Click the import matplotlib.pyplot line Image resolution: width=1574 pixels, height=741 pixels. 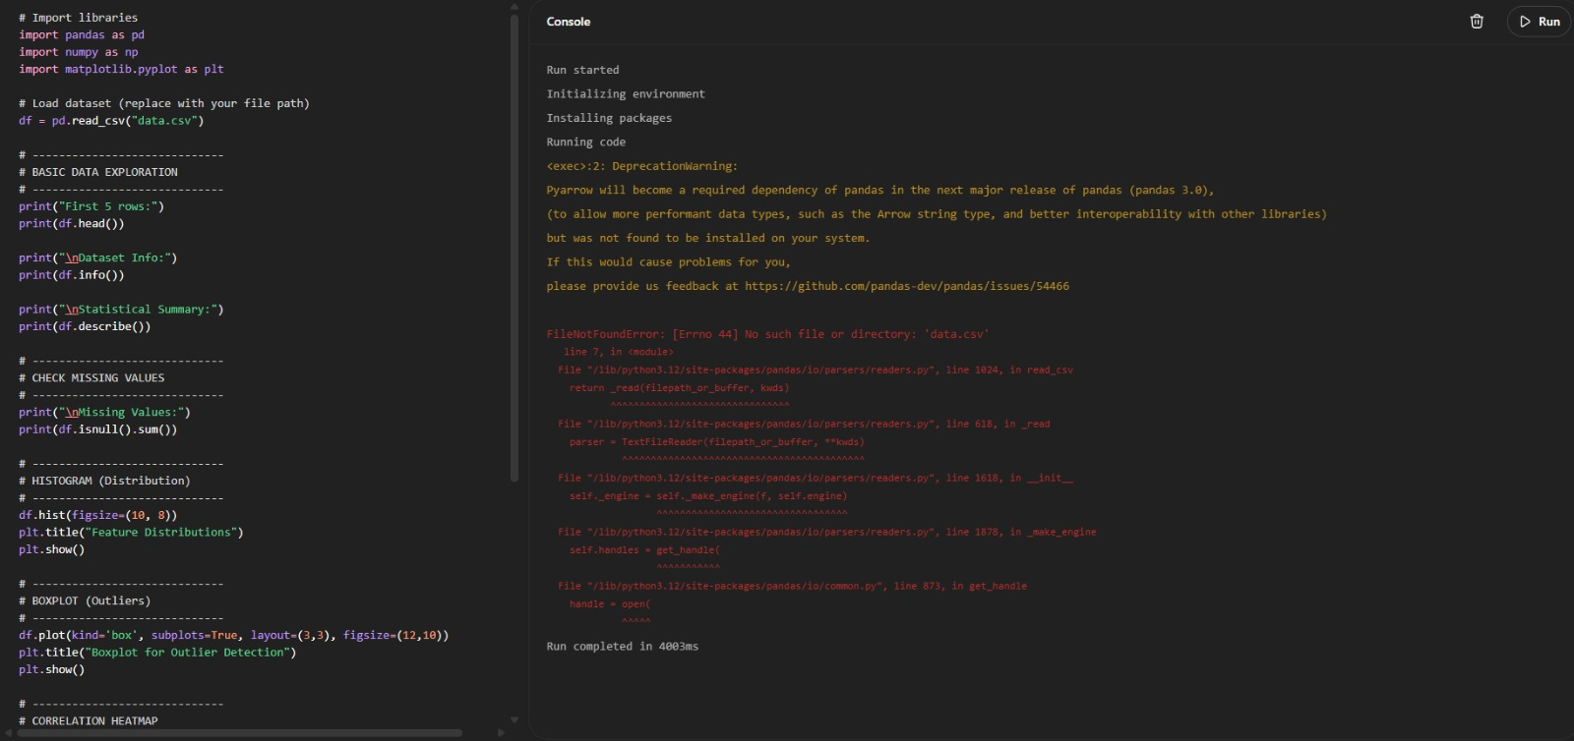point(121,69)
